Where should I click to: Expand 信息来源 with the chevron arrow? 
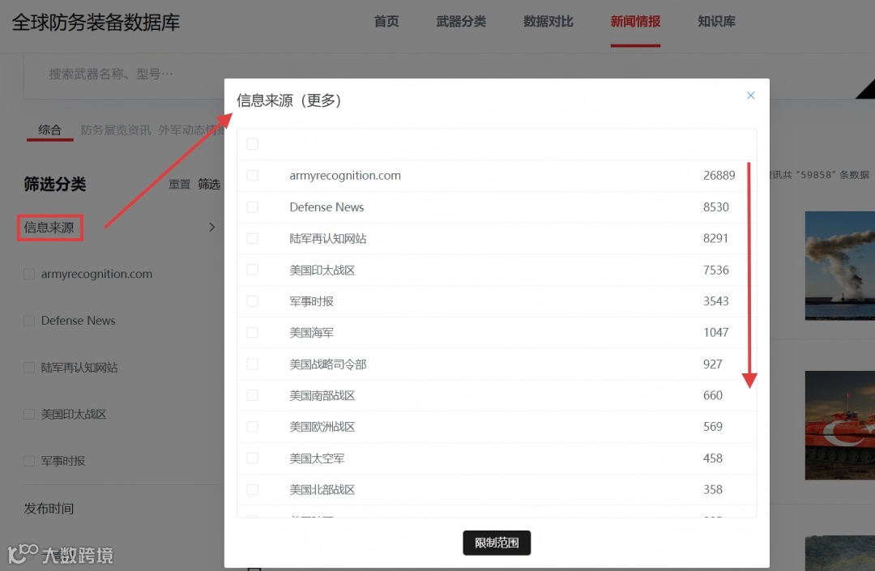pyautogui.click(x=212, y=227)
